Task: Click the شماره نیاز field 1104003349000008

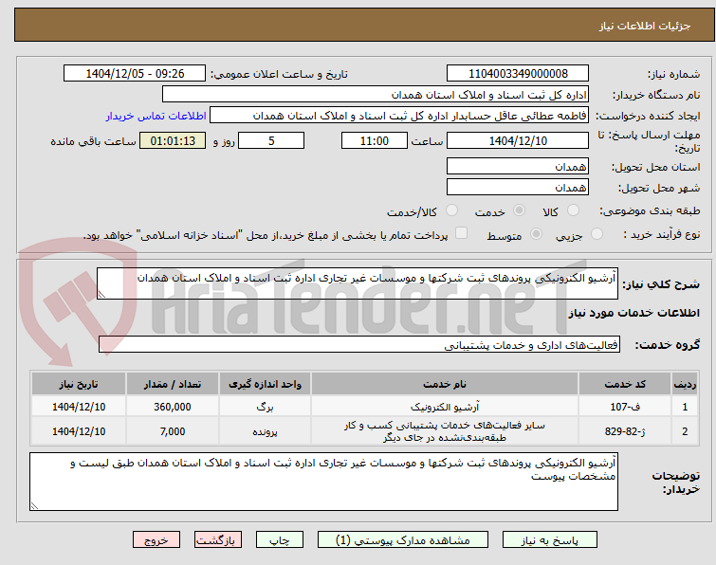Action: (x=518, y=74)
